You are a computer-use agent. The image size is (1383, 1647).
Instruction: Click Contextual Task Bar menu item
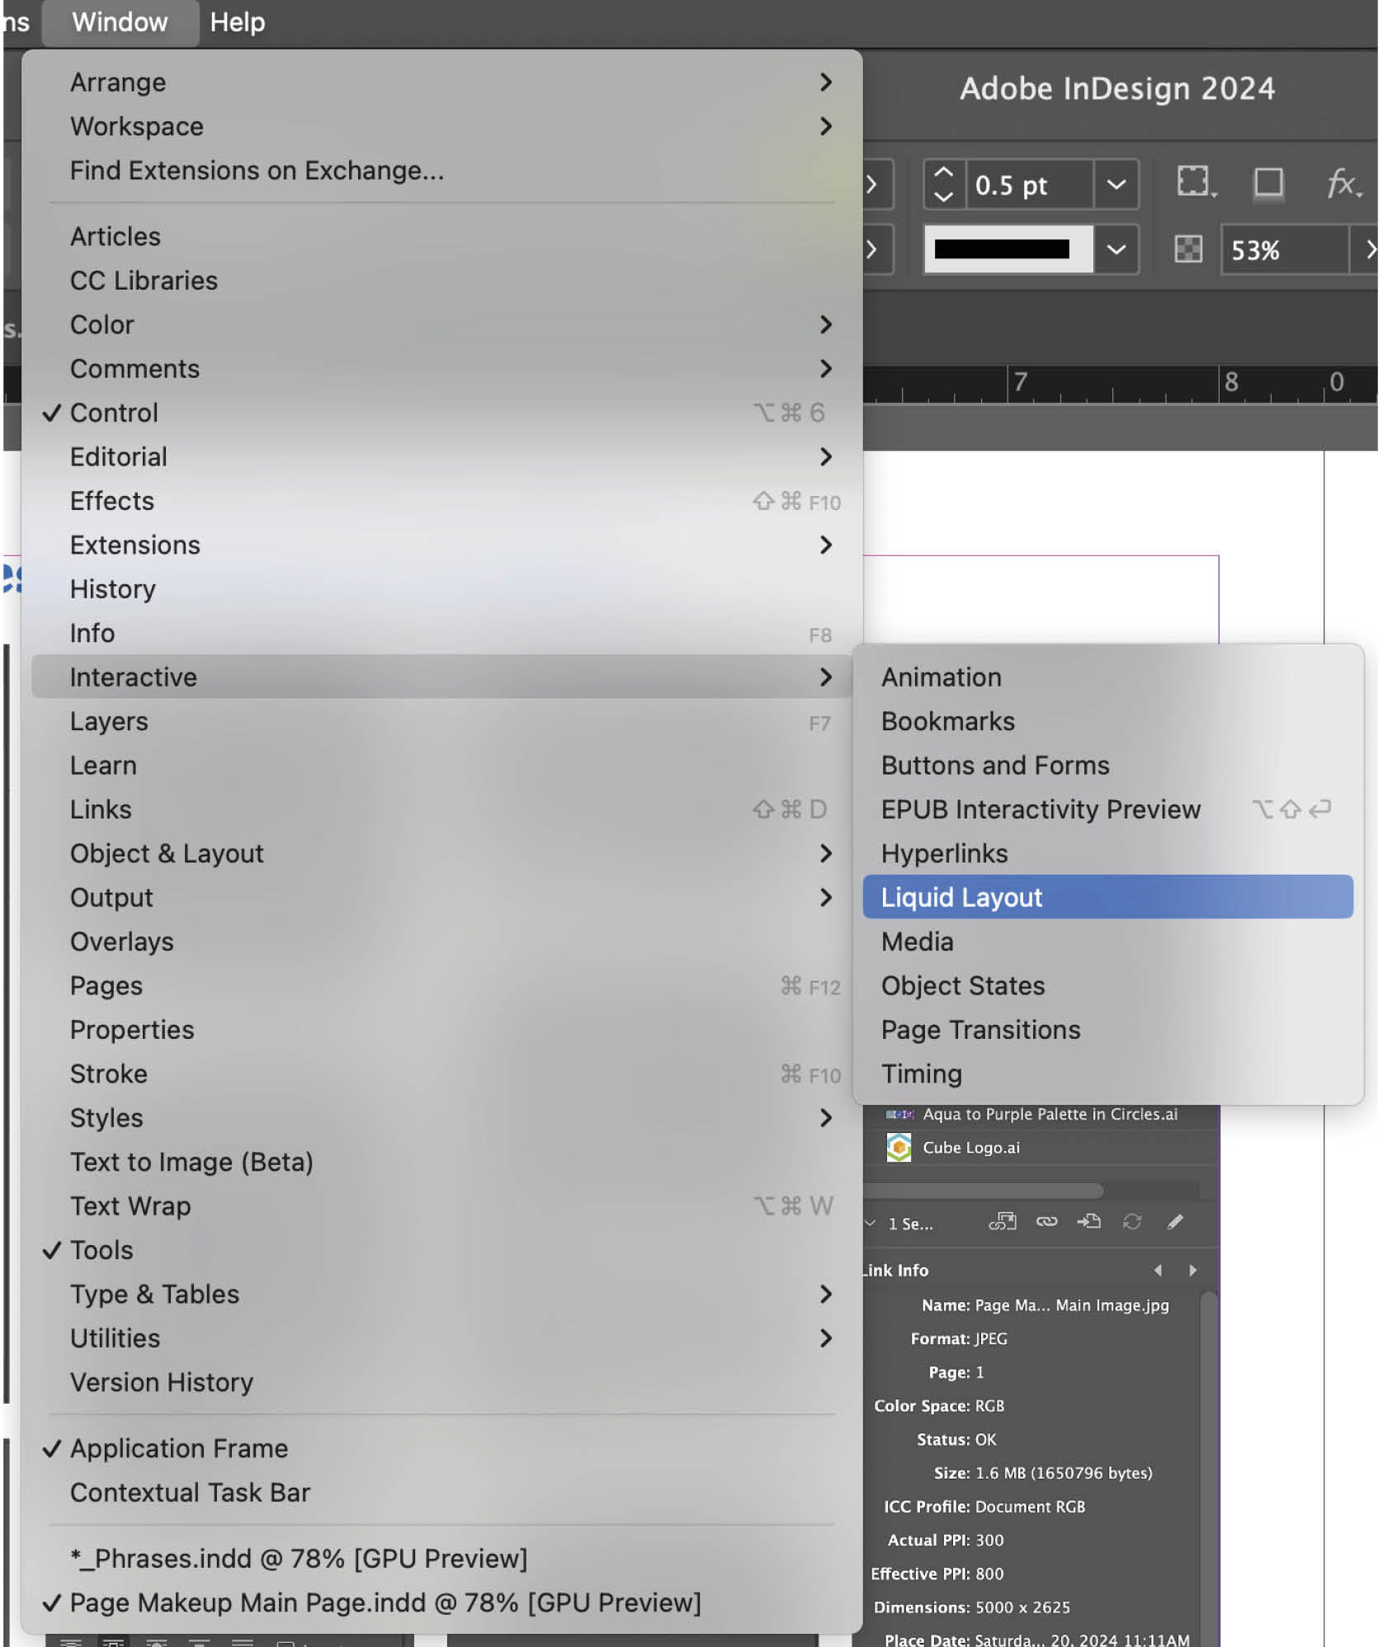441,1493
